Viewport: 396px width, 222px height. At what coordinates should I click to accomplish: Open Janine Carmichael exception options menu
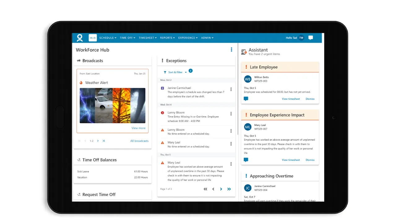pyautogui.click(x=231, y=89)
